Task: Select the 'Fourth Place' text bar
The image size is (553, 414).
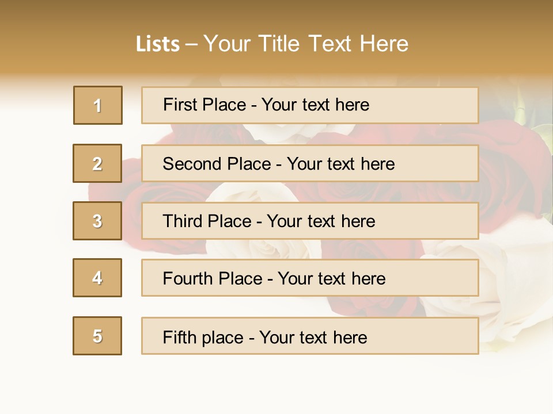Action: pos(310,278)
